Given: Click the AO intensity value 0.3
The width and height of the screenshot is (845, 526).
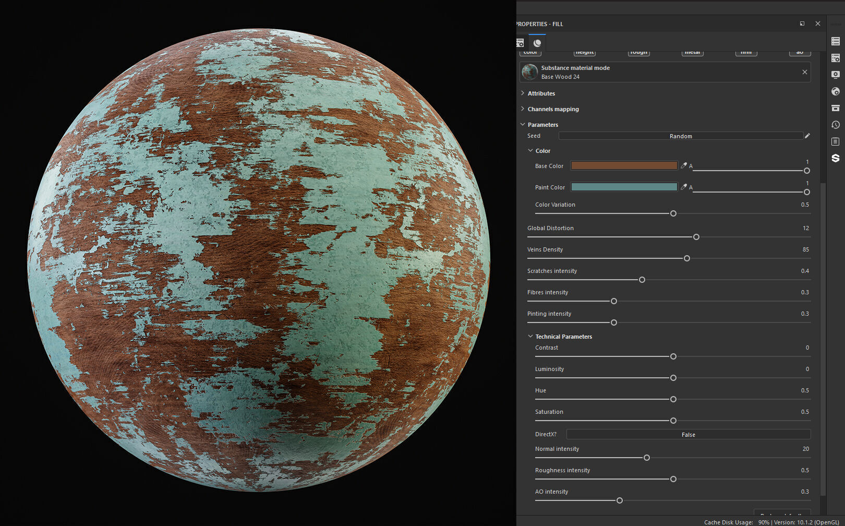Looking at the screenshot, I should tap(805, 492).
